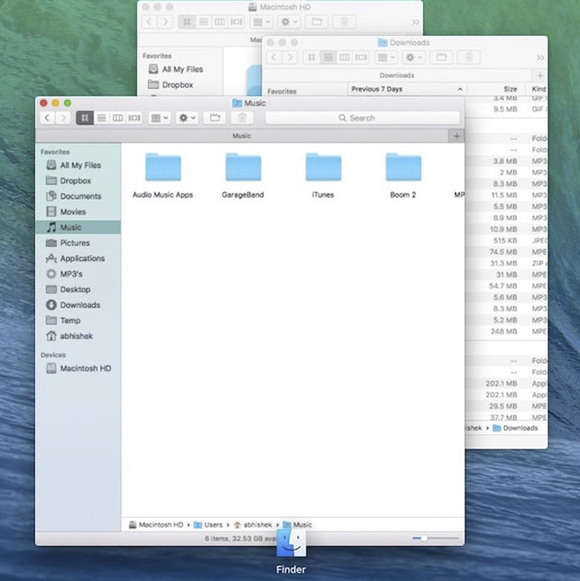580x581 pixels.
Task: Click the Pictures camera icon in sidebar
Action: tap(51, 243)
